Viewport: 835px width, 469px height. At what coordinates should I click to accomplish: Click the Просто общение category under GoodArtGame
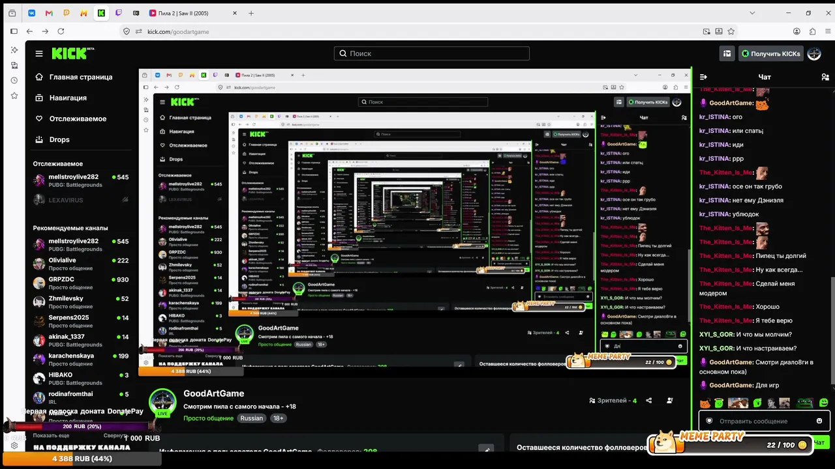208,418
